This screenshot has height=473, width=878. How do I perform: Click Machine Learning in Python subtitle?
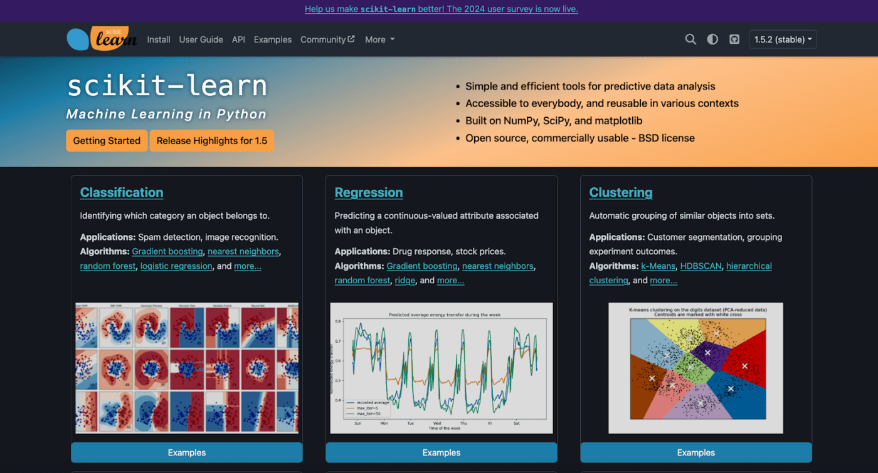pos(166,114)
